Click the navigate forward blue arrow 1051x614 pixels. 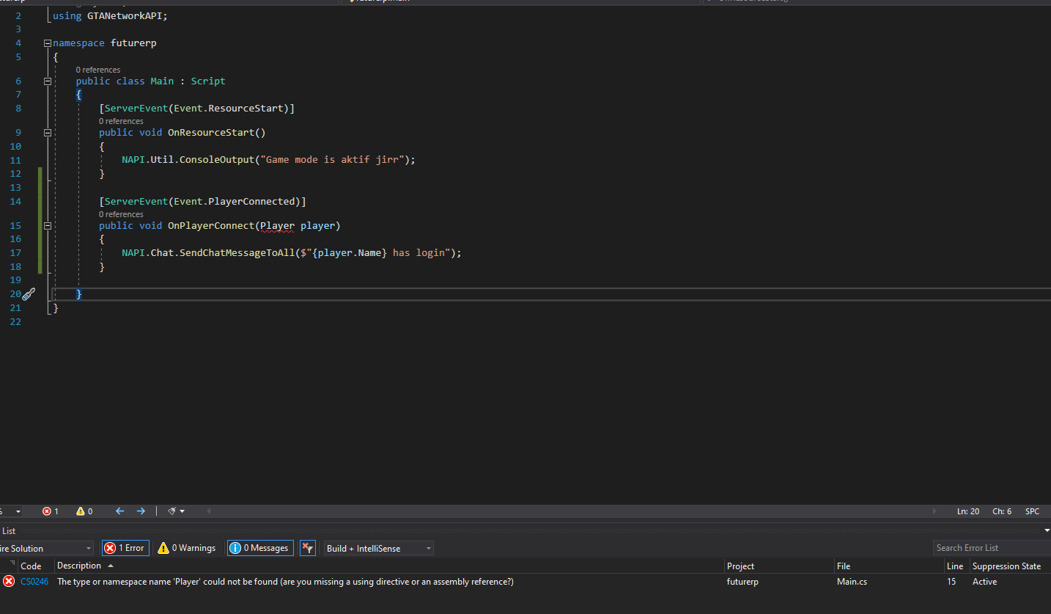pyautogui.click(x=140, y=511)
